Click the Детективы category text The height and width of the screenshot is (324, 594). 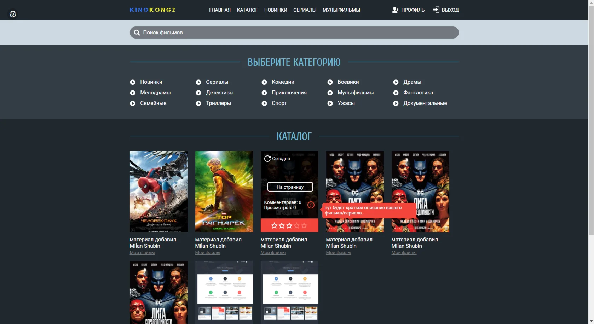pos(220,93)
